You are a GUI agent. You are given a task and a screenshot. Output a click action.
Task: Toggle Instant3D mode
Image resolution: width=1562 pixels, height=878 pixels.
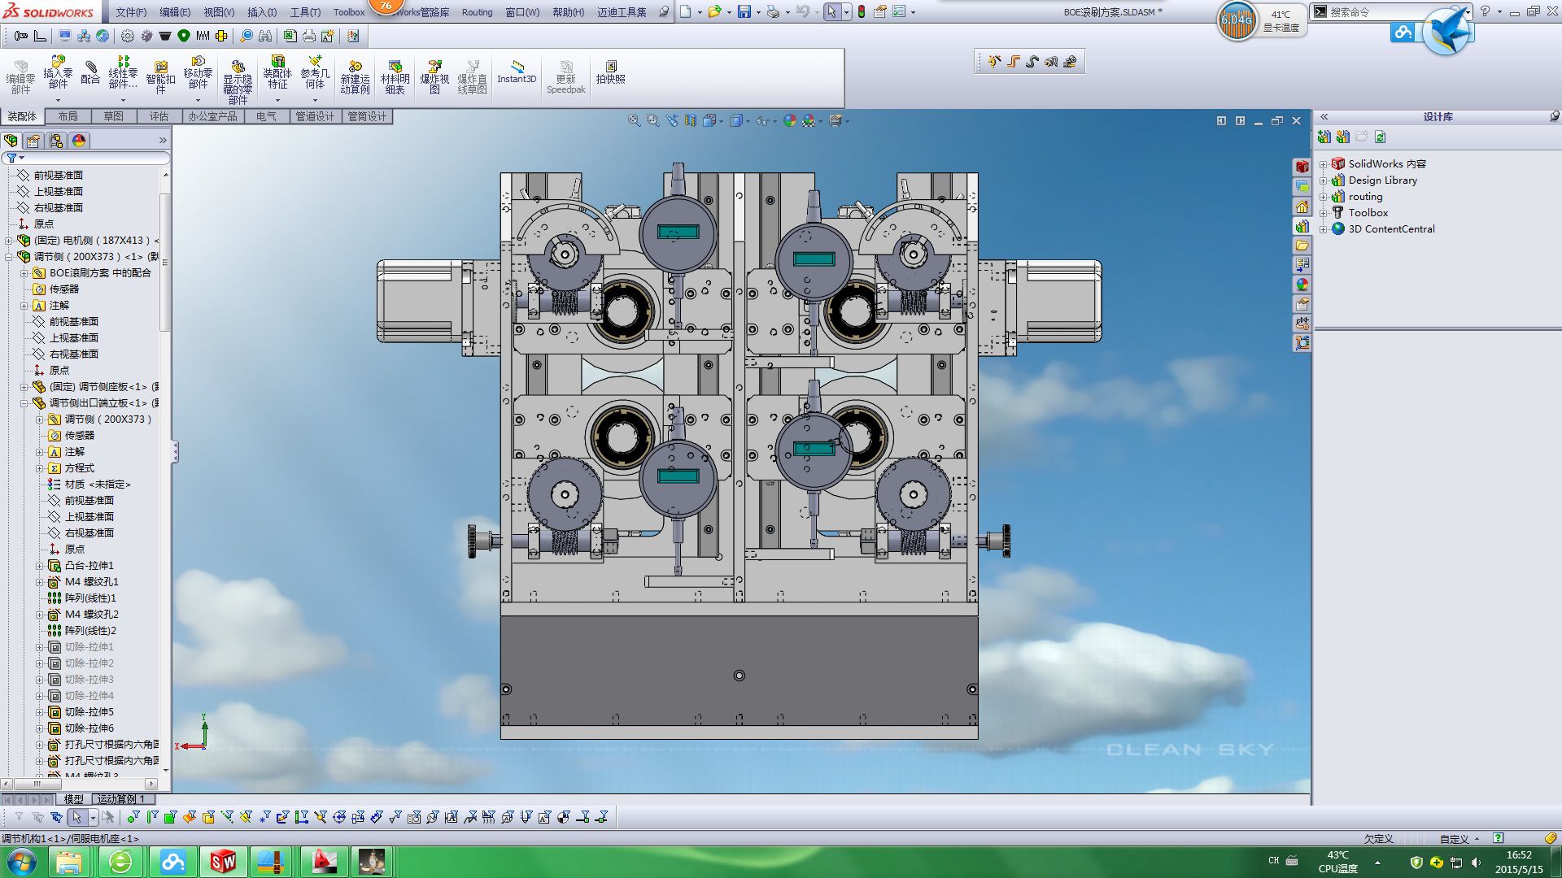pos(517,72)
